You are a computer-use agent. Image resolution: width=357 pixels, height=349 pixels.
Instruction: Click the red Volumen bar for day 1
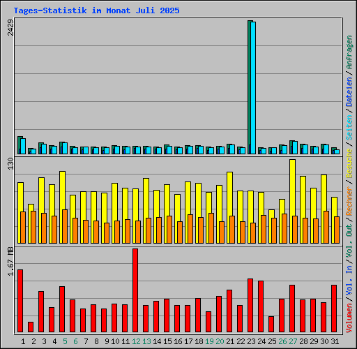(20, 301)
